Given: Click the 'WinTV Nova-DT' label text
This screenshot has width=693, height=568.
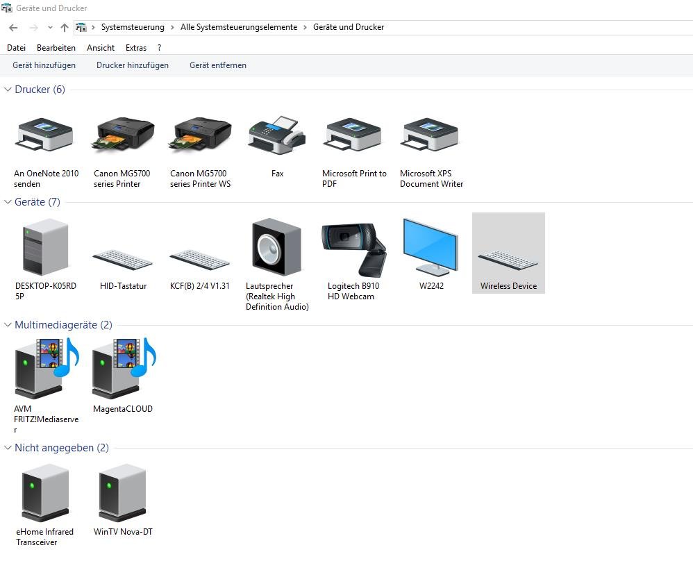Looking at the screenshot, I should click(x=123, y=532).
